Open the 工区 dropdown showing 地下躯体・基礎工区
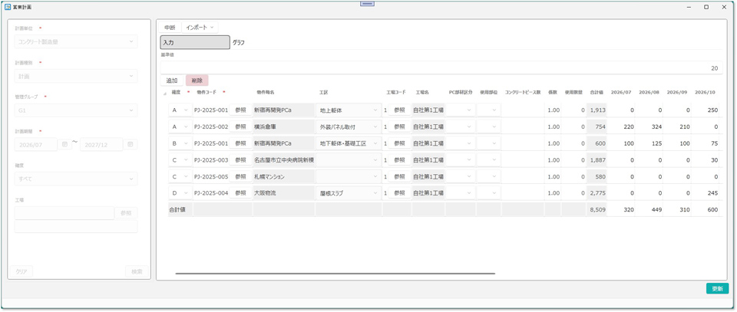This screenshot has height=312, width=737. click(349, 143)
